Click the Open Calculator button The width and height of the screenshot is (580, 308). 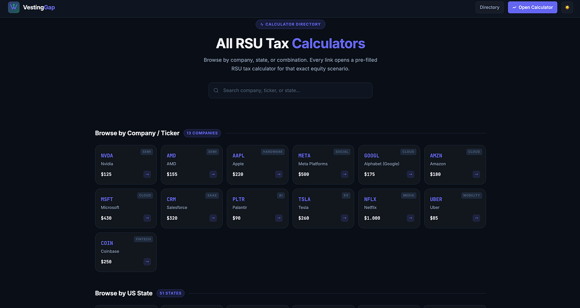(532, 7)
